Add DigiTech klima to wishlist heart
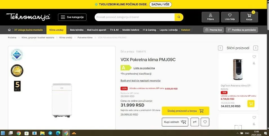 click(254, 57)
